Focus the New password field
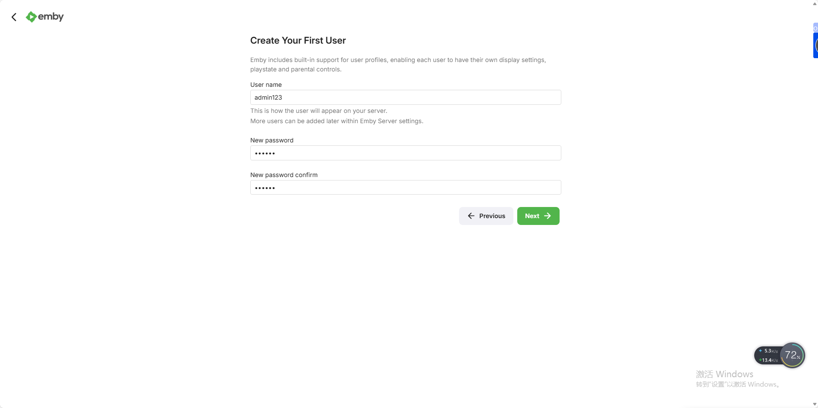Screen dimensions: 818x408 (406, 153)
